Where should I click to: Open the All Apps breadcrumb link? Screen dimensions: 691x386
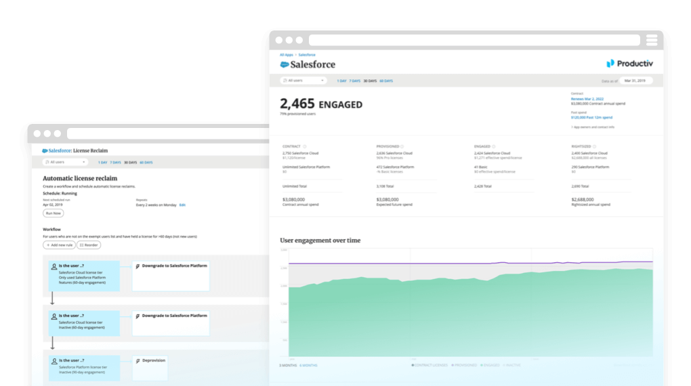[x=287, y=55]
